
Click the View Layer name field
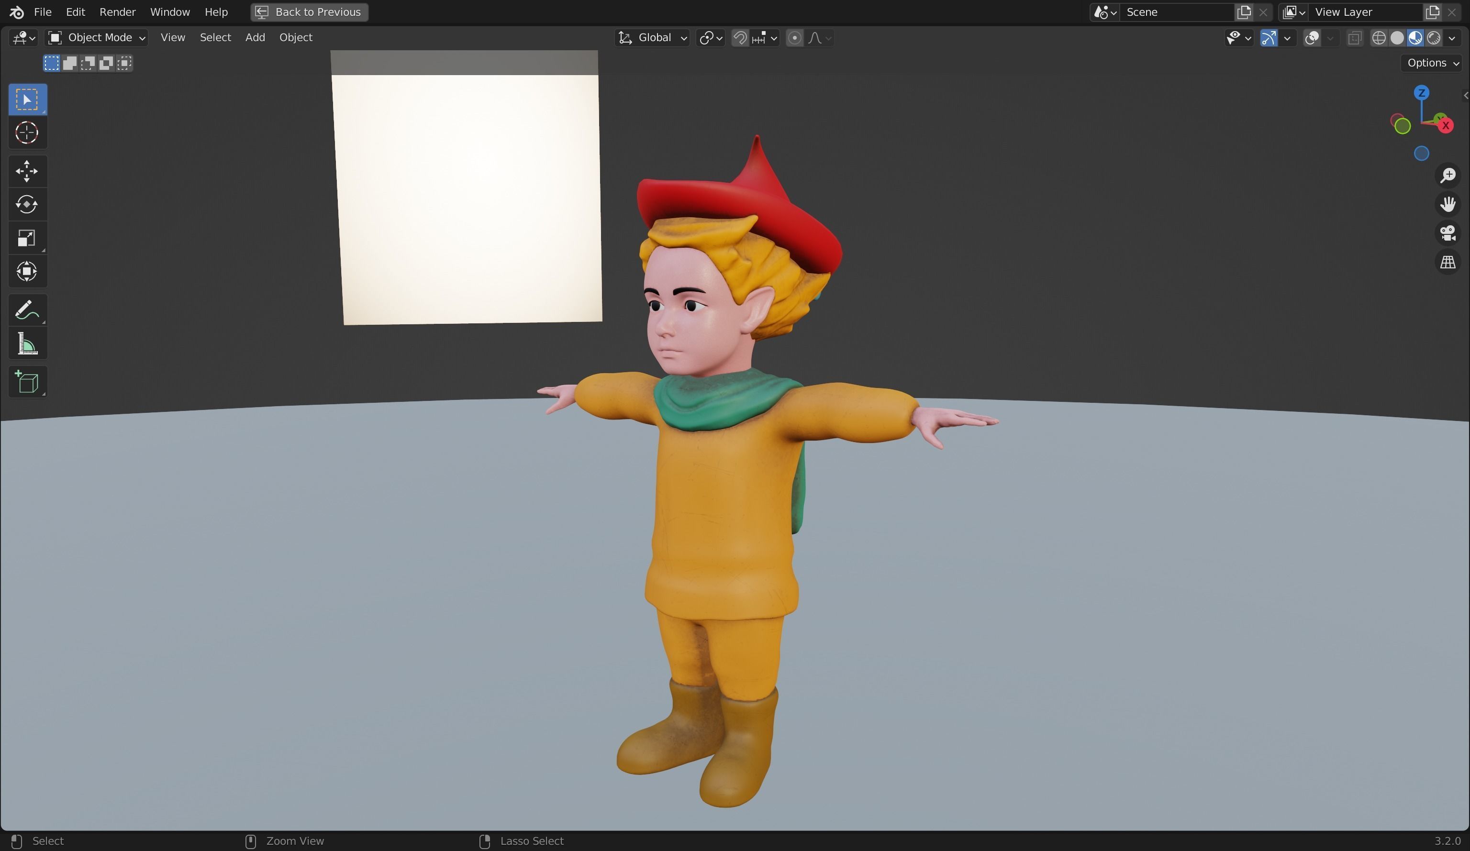point(1366,11)
